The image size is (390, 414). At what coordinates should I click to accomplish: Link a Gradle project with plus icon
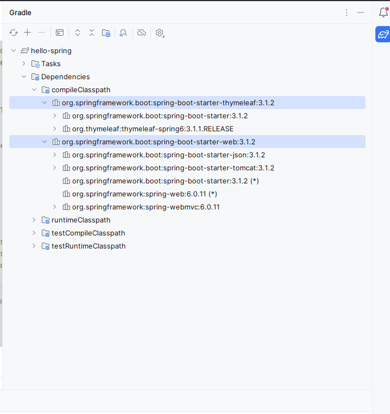[28, 33]
